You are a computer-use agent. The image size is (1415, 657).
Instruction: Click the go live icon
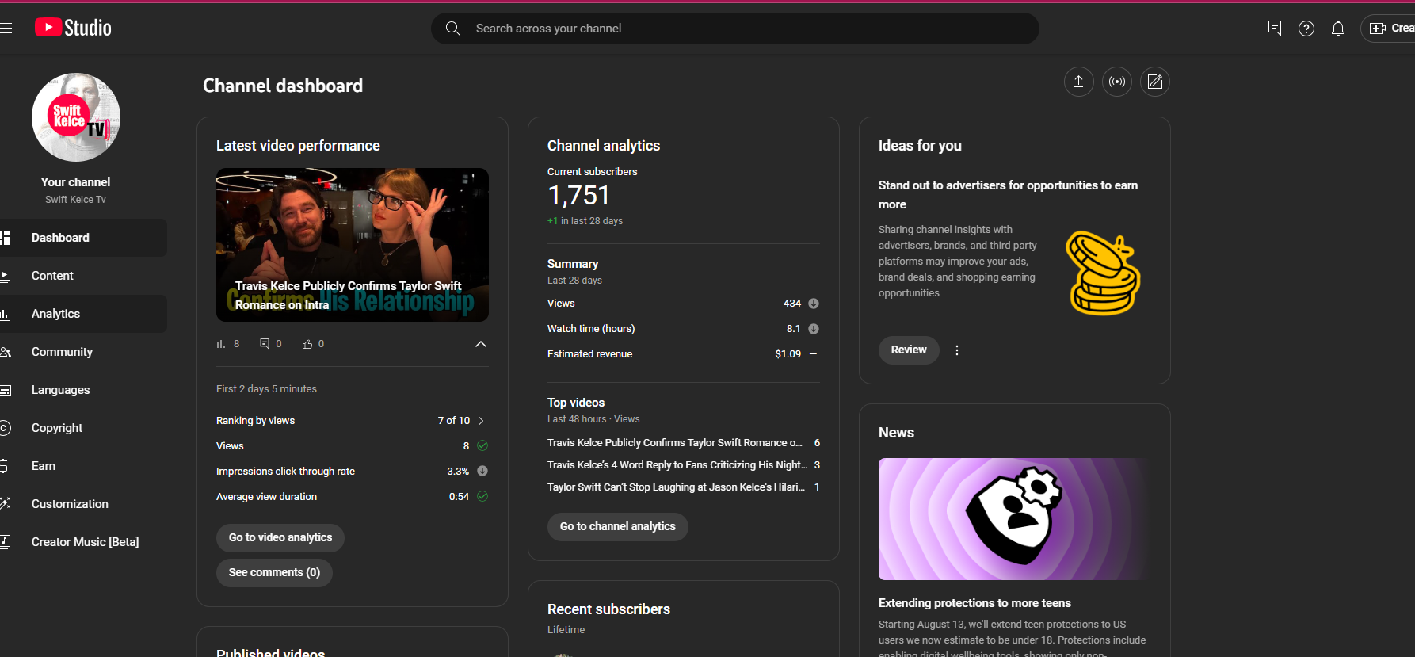tap(1116, 82)
